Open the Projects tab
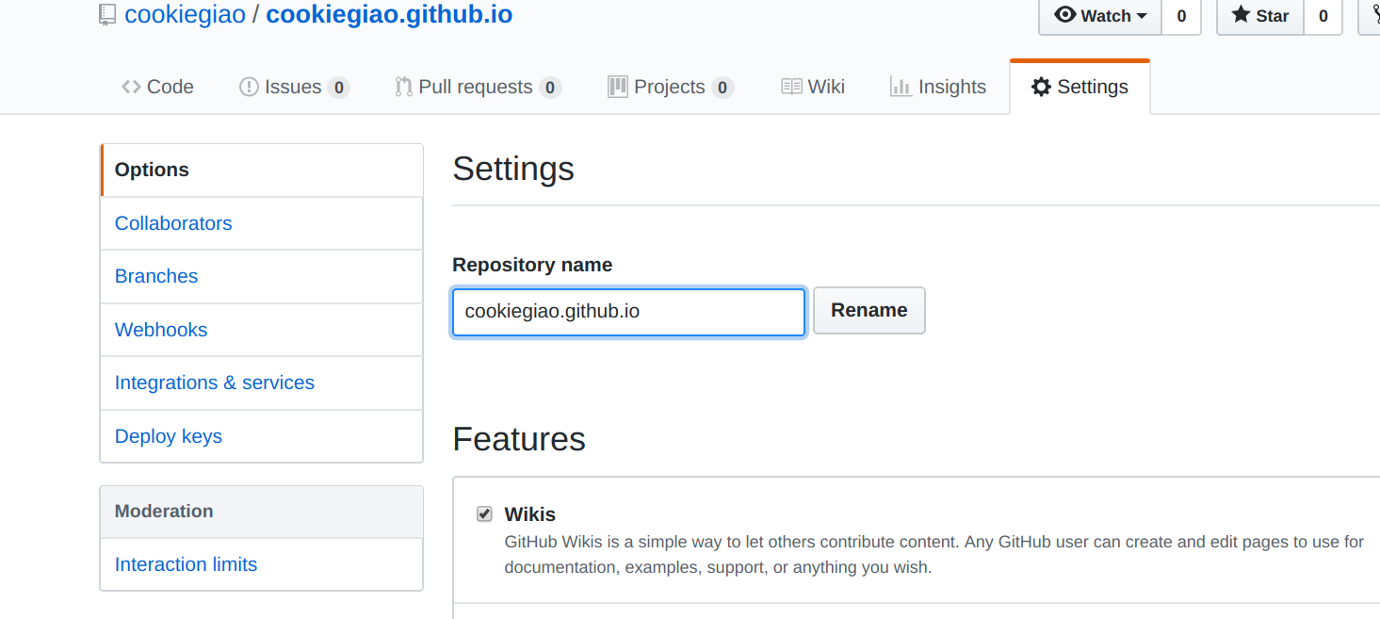Screen dimensions: 1380x619 pos(671,87)
